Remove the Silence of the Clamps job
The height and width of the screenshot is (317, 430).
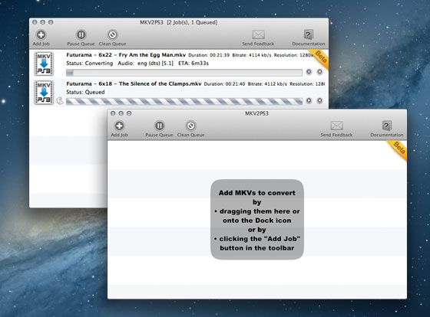[319, 100]
